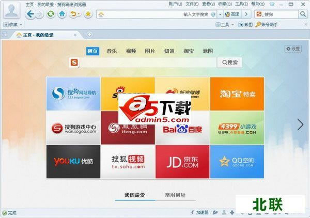The image size is (310, 218).
Task: Click the favorites star icon
Action: [88, 14]
